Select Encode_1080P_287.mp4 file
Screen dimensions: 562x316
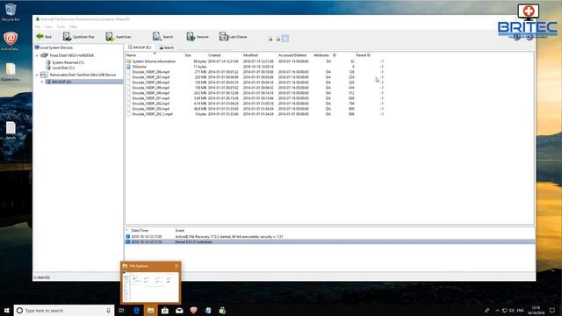click(150, 77)
